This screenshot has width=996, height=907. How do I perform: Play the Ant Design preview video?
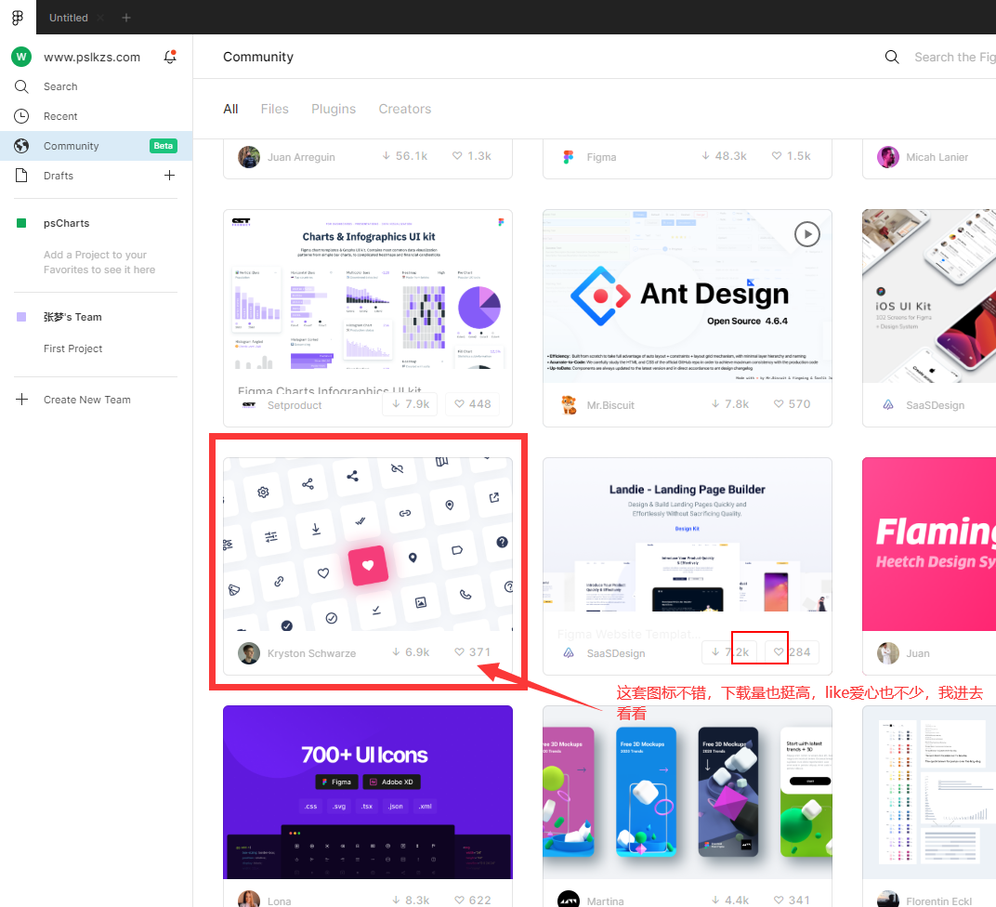click(806, 234)
